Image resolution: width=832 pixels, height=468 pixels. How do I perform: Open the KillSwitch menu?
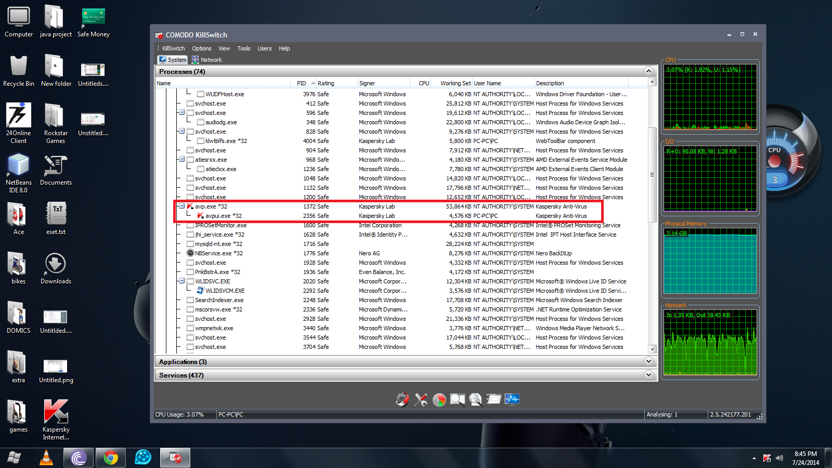173,48
